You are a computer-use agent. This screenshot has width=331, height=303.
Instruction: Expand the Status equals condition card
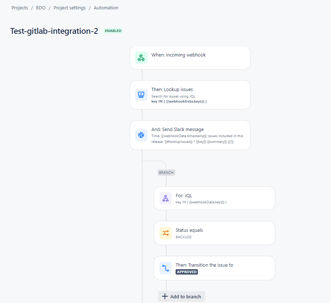[x=214, y=233]
